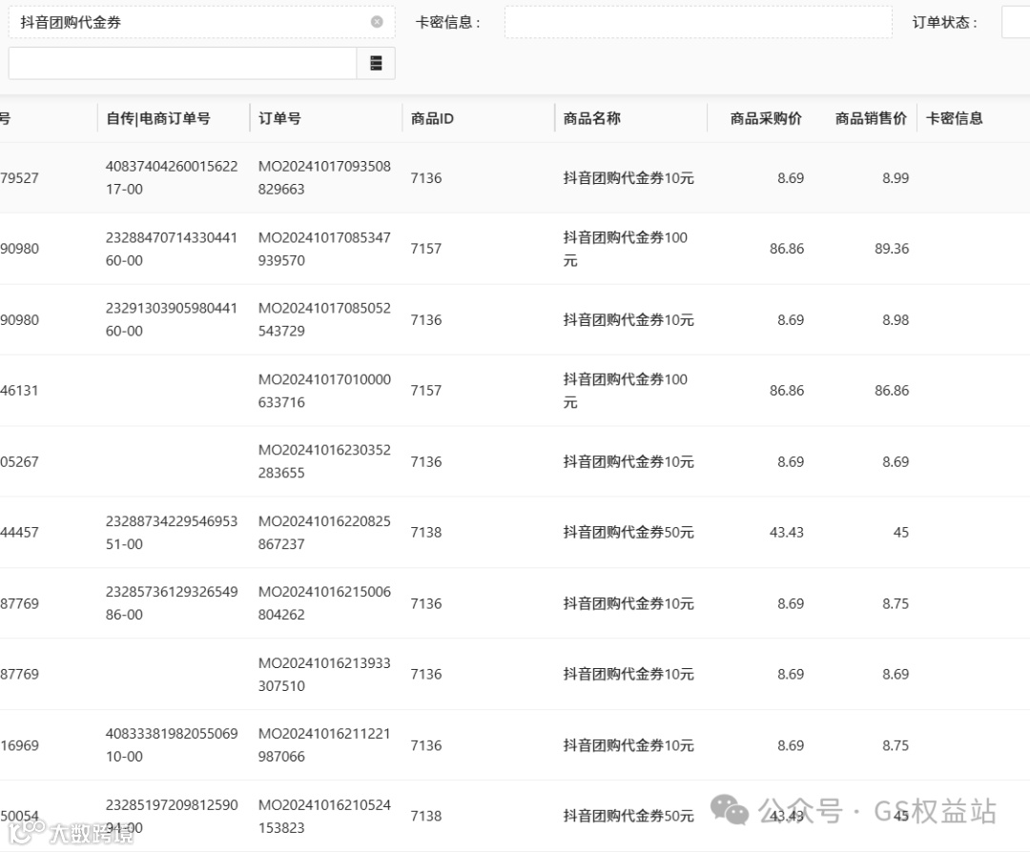The width and height of the screenshot is (1030, 852).
Task: Click sale price 8.98
Action: (896, 319)
